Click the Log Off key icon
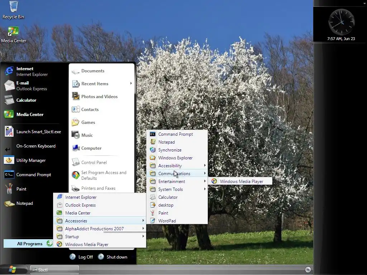This screenshot has height=275, width=367. tap(72, 257)
